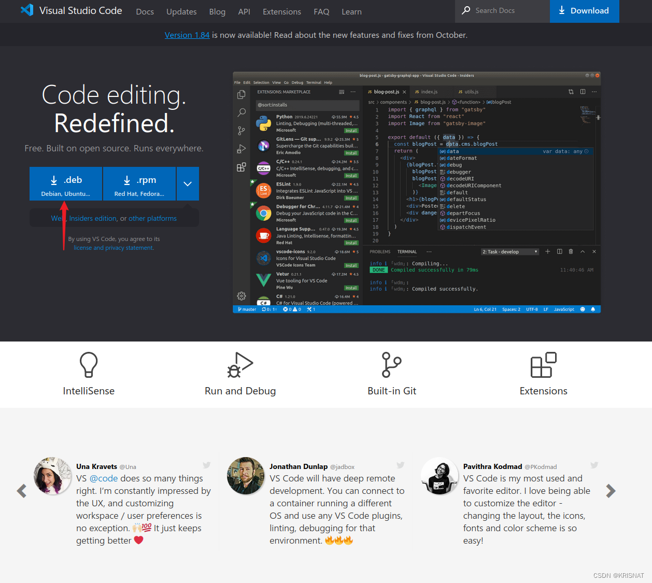This screenshot has width=652, height=583.
Task: Open the Docs navigation item
Action: point(145,11)
